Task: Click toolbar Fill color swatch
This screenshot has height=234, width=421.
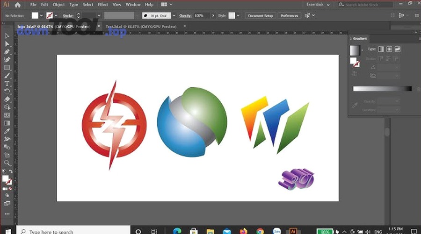Action: pos(5,178)
